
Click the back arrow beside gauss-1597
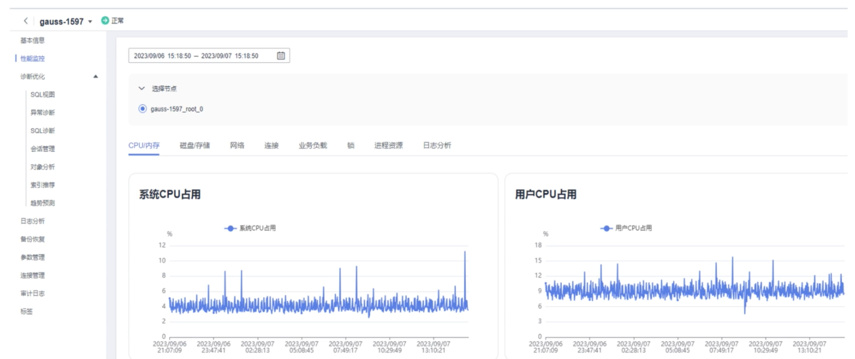[x=25, y=21]
